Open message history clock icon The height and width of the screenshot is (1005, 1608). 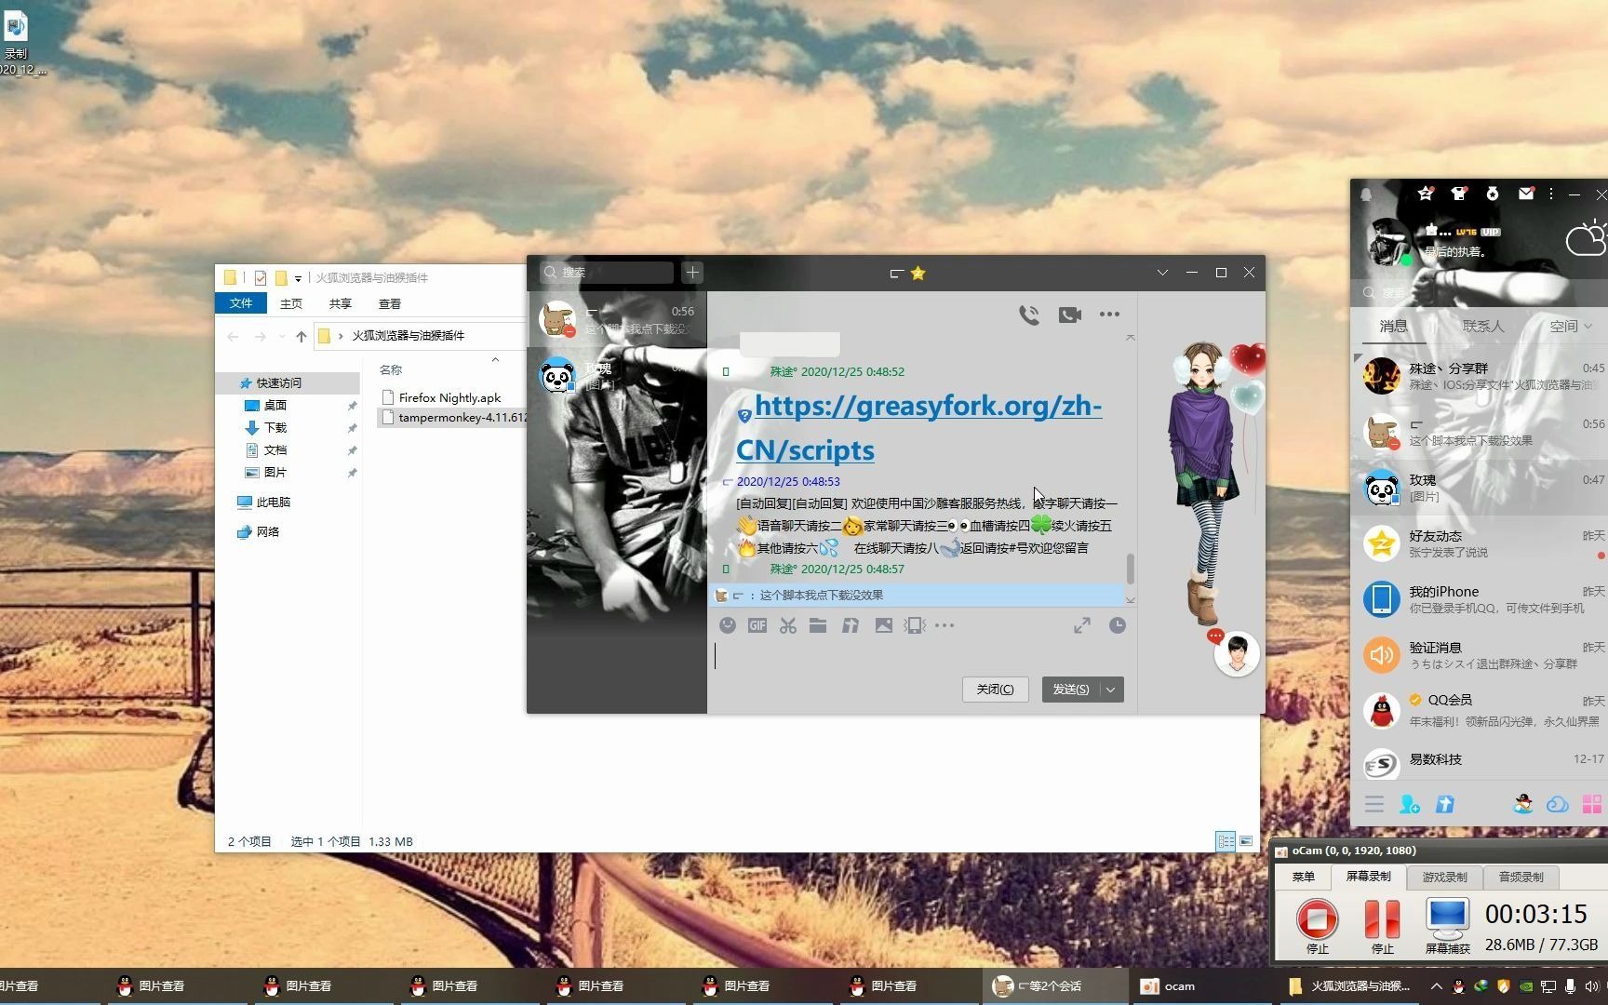coord(1118,625)
